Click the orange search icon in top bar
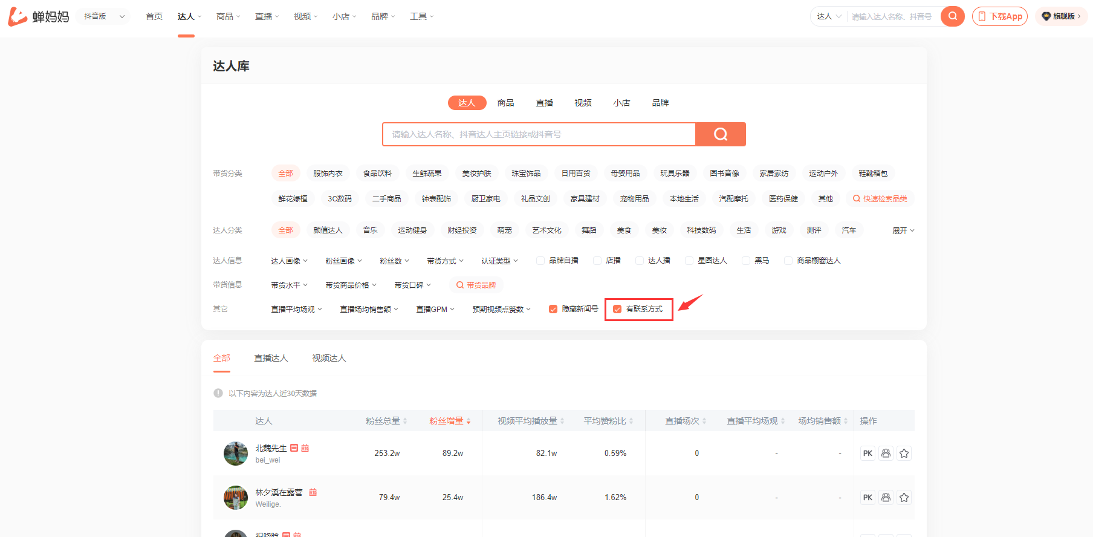The height and width of the screenshot is (537, 1093). coord(953,16)
